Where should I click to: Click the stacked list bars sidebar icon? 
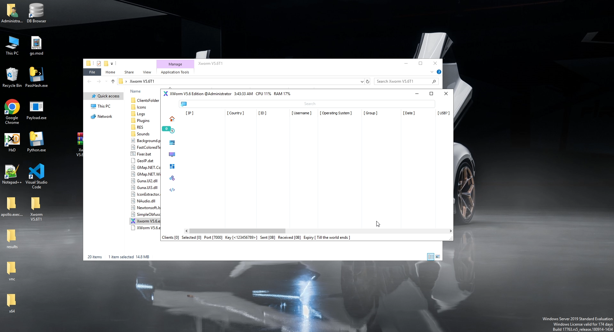click(x=172, y=143)
